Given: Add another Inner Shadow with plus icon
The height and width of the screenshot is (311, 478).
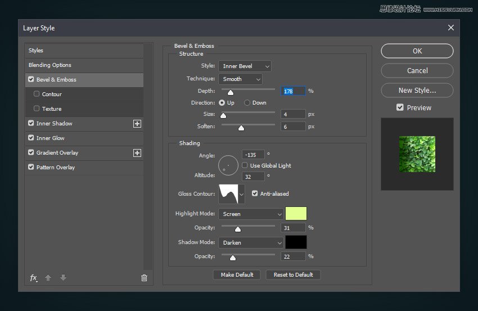Looking at the screenshot, I should click(x=137, y=124).
